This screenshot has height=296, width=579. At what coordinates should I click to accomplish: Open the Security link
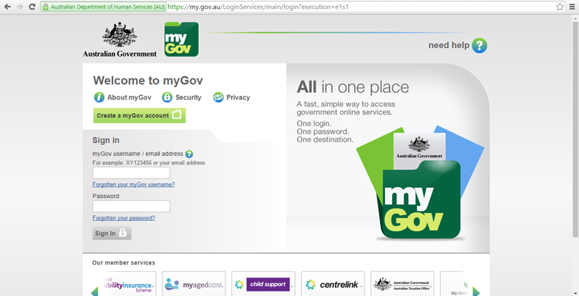point(188,97)
